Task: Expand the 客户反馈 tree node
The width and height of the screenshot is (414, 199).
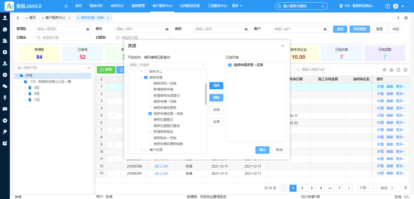Action: coord(142,150)
